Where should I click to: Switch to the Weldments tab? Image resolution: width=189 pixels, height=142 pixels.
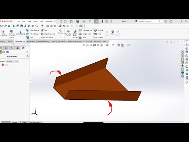(31, 41)
